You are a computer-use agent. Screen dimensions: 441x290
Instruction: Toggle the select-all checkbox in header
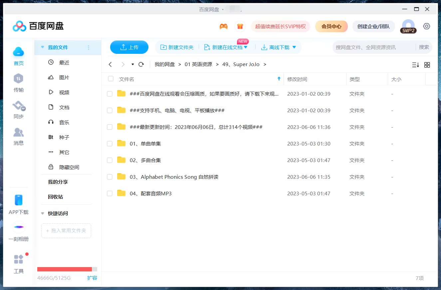click(x=111, y=79)
